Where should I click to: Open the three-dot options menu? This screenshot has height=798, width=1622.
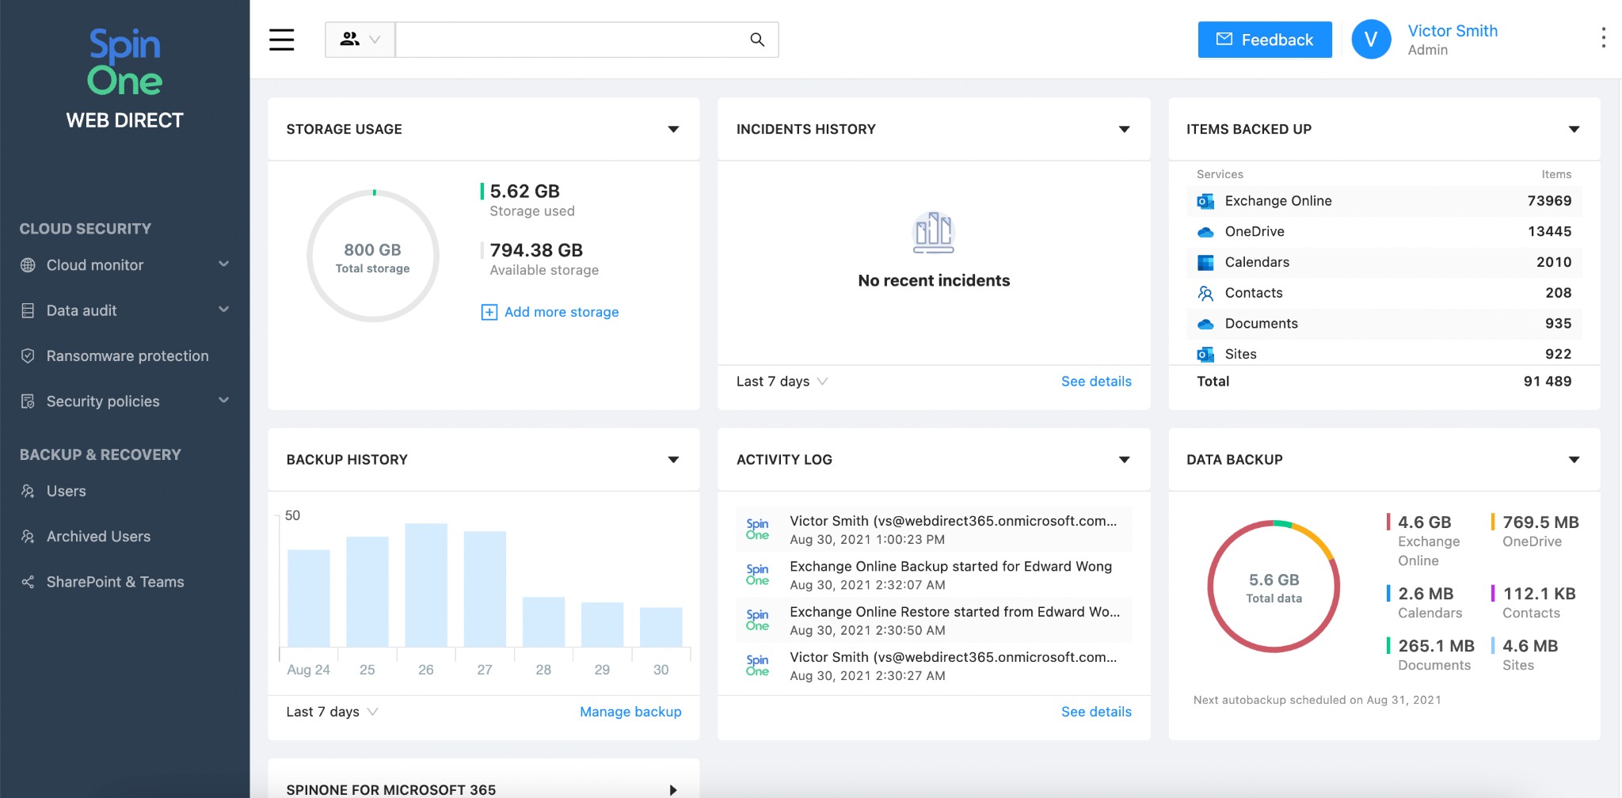click(x=1603, y=38)
